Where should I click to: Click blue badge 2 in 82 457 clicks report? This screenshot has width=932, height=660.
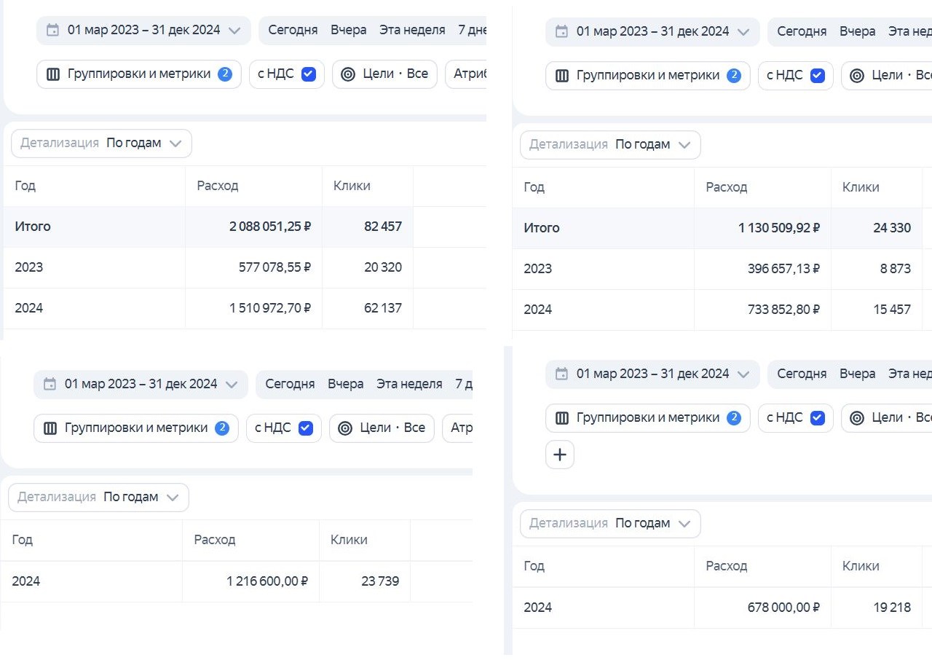coord(225,74)
